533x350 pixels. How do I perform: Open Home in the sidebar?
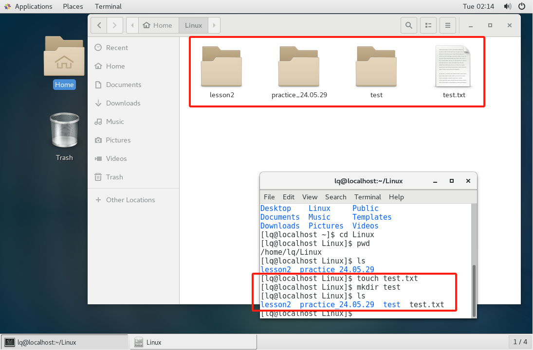click(133, 66)
